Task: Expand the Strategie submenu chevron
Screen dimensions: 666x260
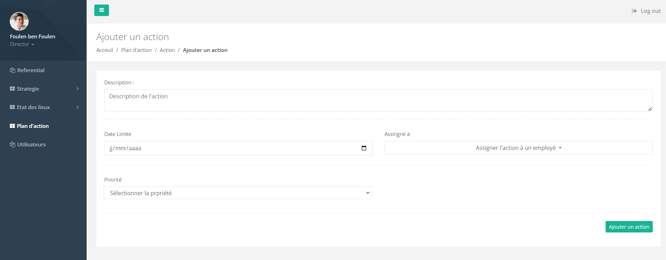Action: (x=78, y=89)
